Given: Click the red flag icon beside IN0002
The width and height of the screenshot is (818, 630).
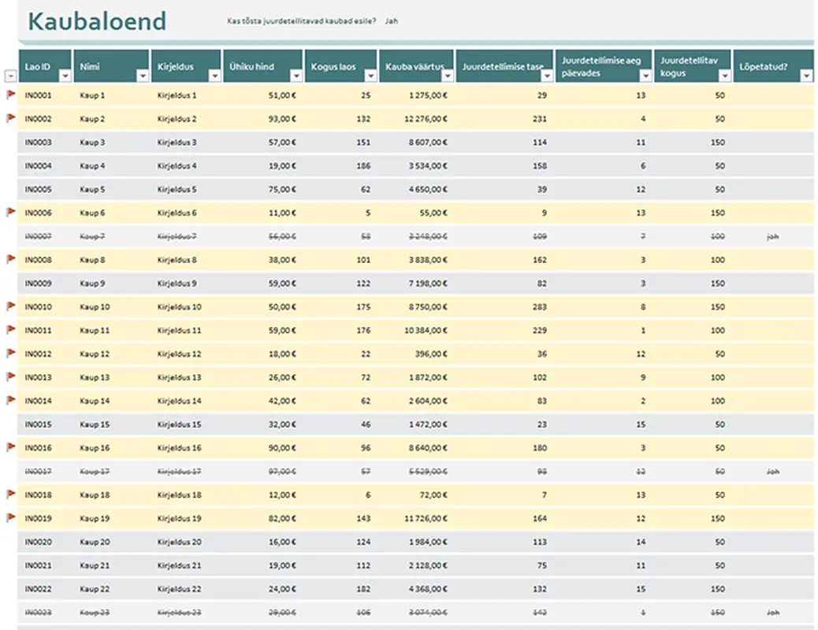Looking at the screenshot, I should coord(11,118).
